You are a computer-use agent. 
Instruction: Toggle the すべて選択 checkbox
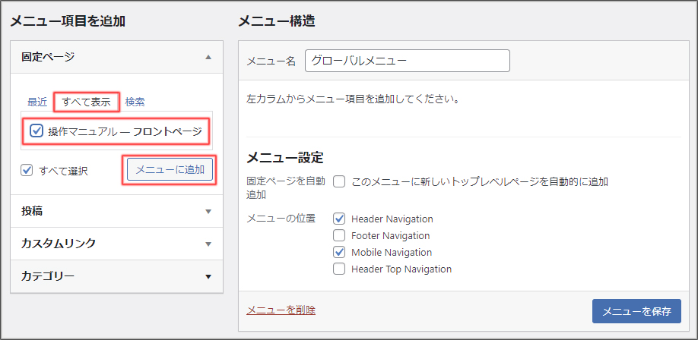click(27, 171)
